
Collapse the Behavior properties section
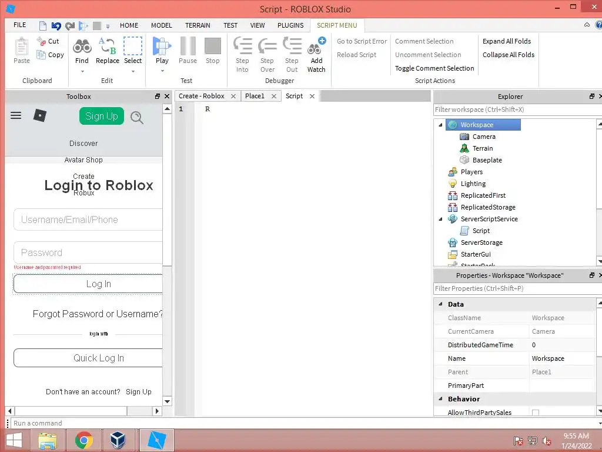(440, 399)
